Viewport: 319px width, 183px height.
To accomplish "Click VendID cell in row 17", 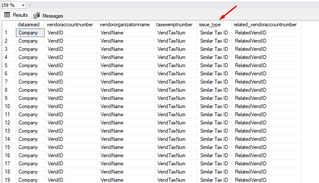I will pyautogui.click(x=71, y=164).
